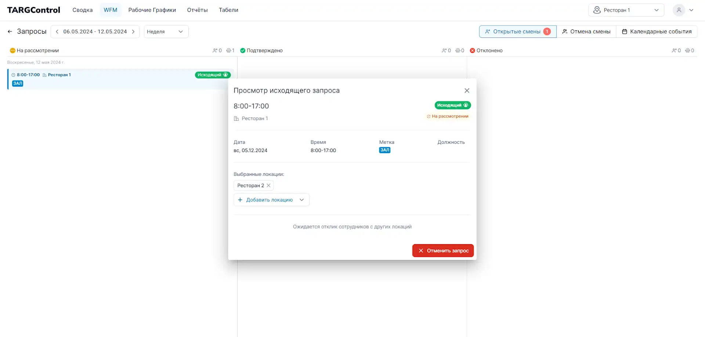Close the Просмотр исходящего запроса dialog
The image size is (705, 337).
pyautogui.click(x=467, y=91)
